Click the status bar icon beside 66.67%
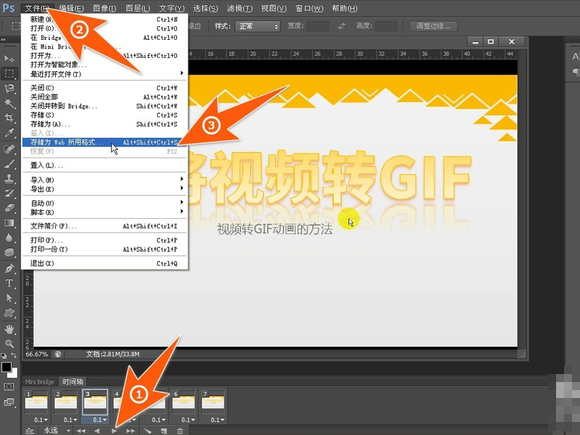 coord(58,354)
